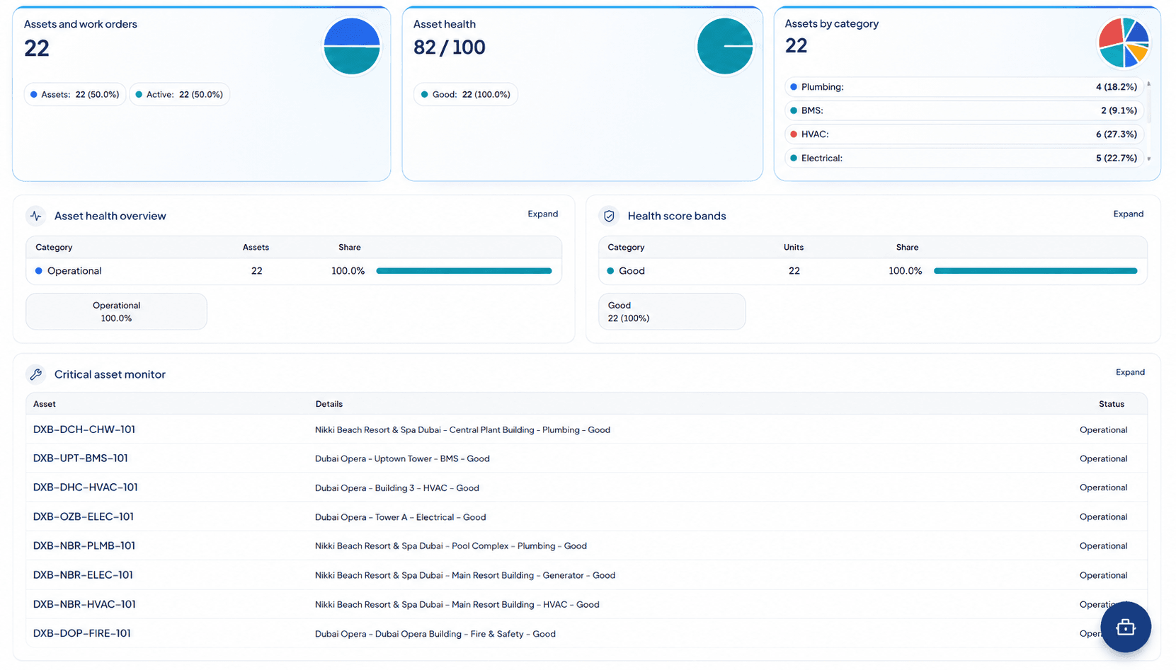The width and height of the screenshot is (1176, 670).
Task: Select the Electrical category row
Action: (x=963, y=158)
